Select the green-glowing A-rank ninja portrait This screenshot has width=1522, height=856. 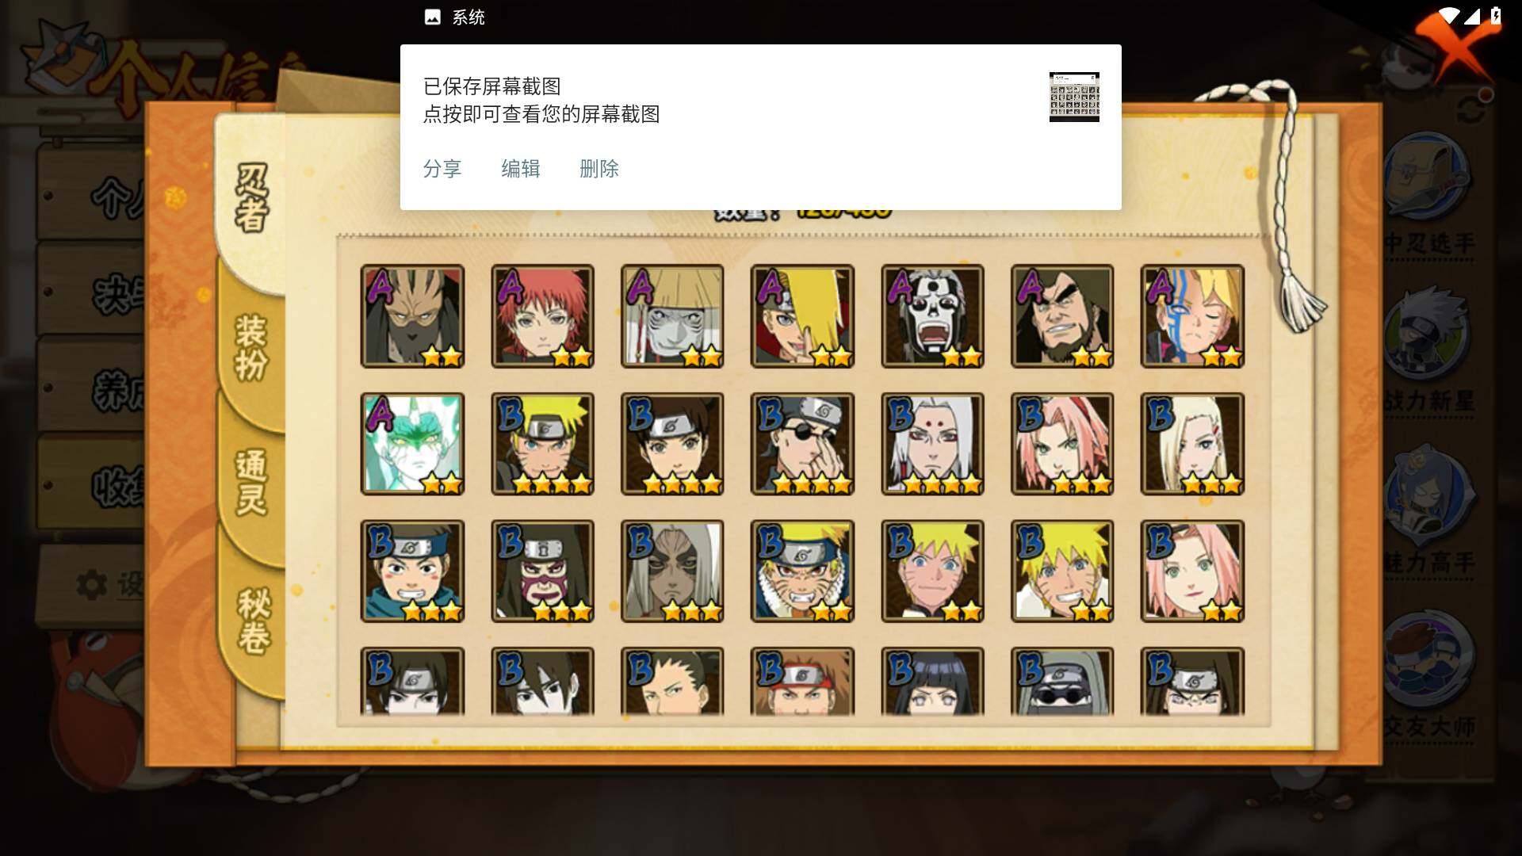tap(412, 444)
